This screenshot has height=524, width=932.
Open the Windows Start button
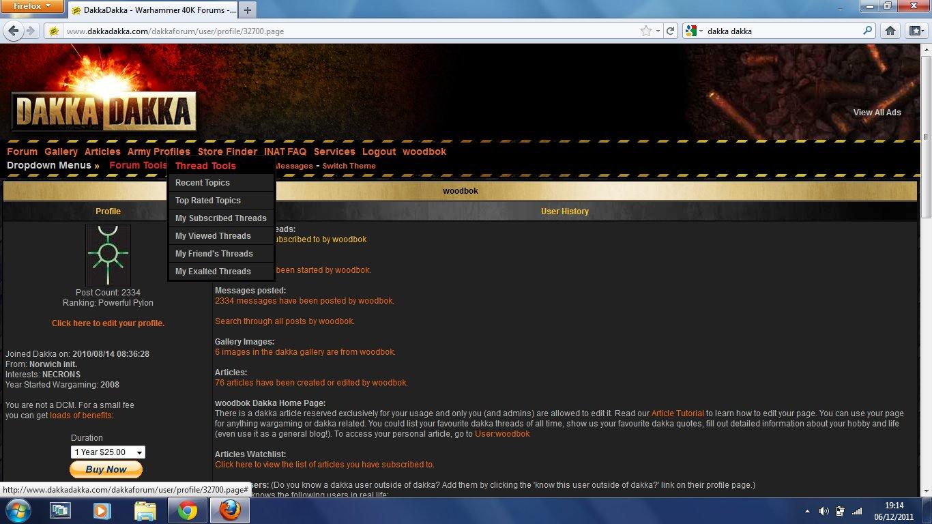pyautogui.click(x=18, y=510)
